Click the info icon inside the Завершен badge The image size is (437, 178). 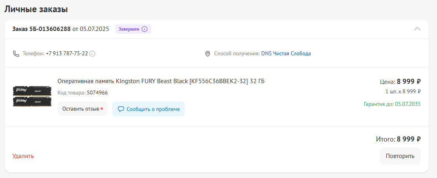point(144,29)
